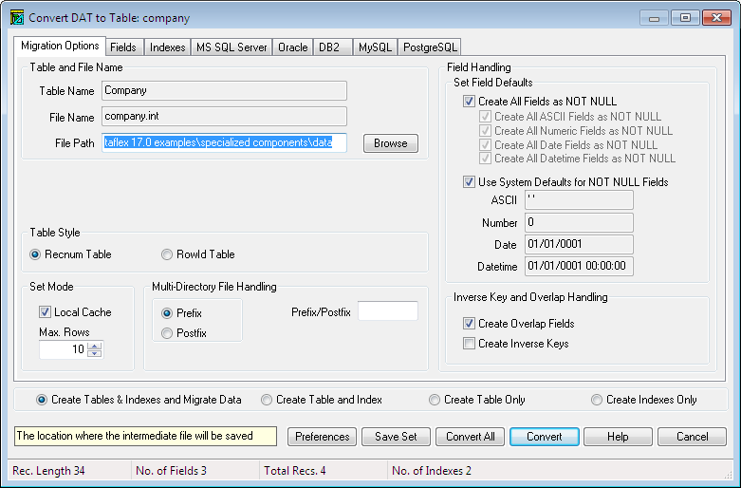
Task: Switch to the Fields tab
Action: point(122,47)
